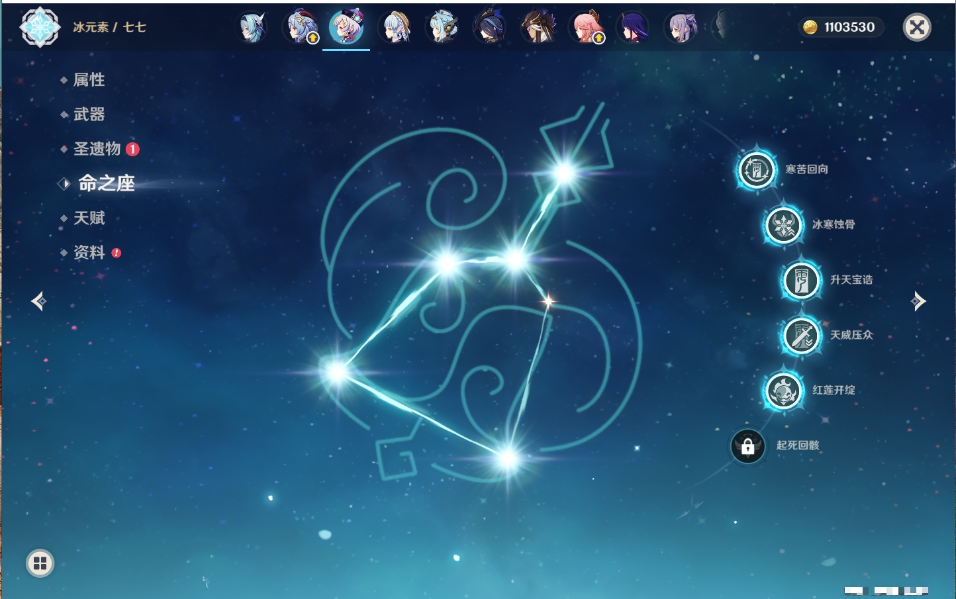Image resolution: width=956 pixels, height=599 pixels.
Task: Open the 寒苦回向 constellation icon
Action: [757, 170]
